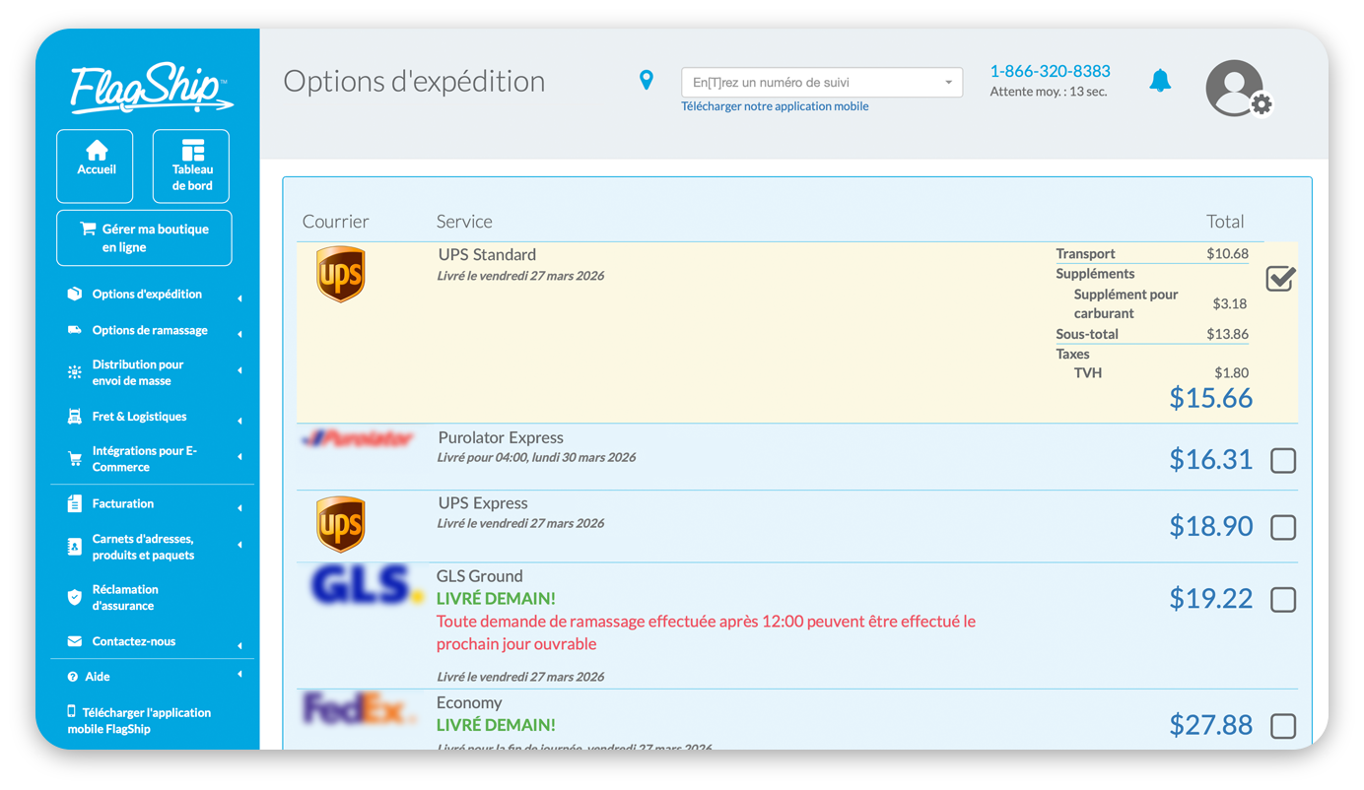This screenshot has width=1364, height=790.
Task: Click the map pin location icon
Action: (x=647, y=80)
